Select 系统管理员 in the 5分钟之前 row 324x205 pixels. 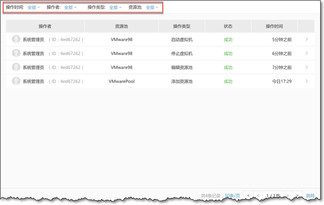click(33, 40)
